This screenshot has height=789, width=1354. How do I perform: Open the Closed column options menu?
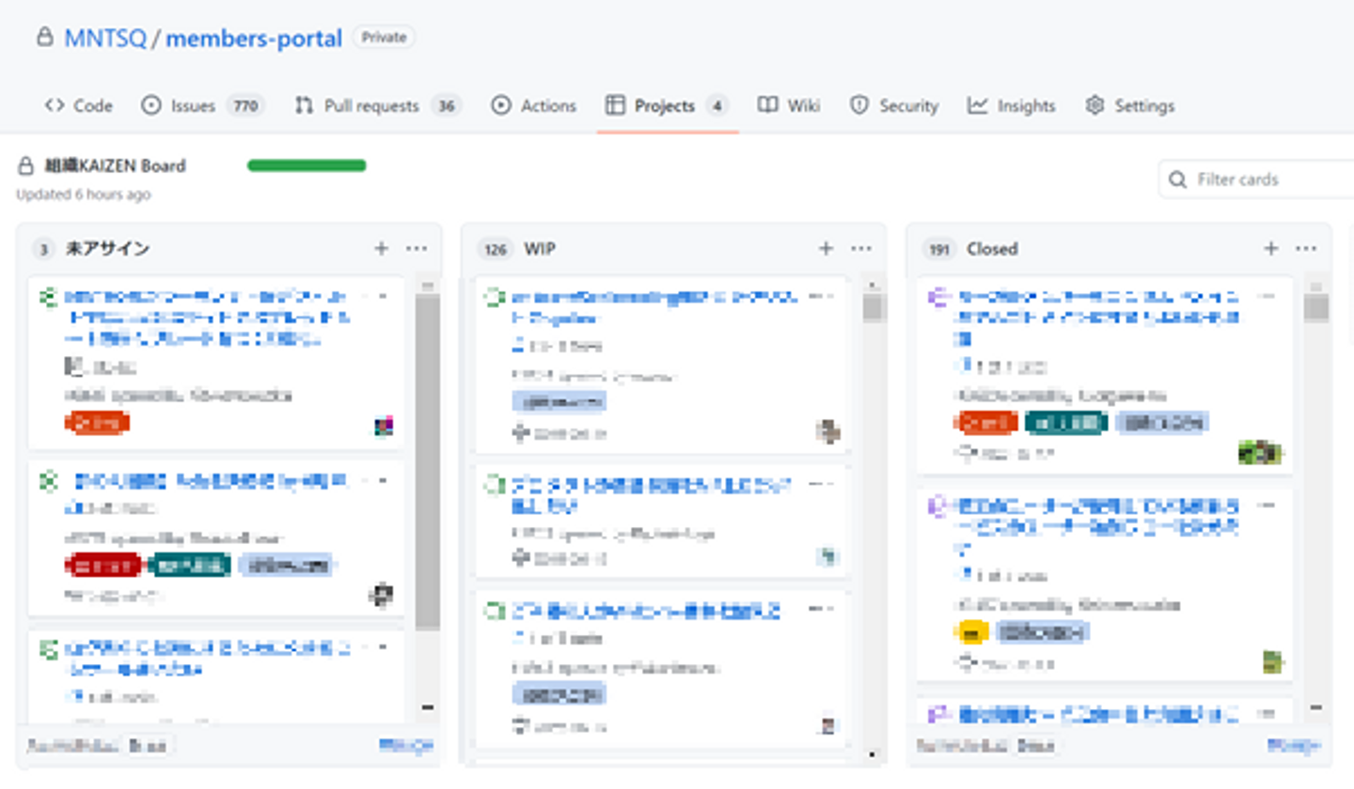[1306, 248]
